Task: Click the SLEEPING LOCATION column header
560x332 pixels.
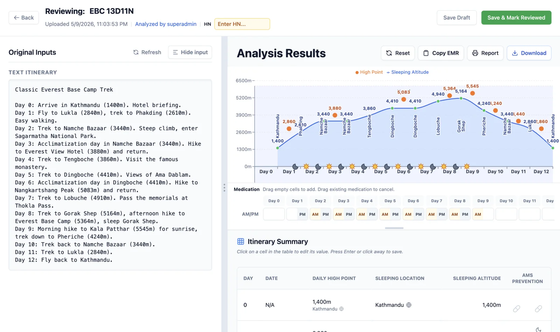Action: point(400,278)
